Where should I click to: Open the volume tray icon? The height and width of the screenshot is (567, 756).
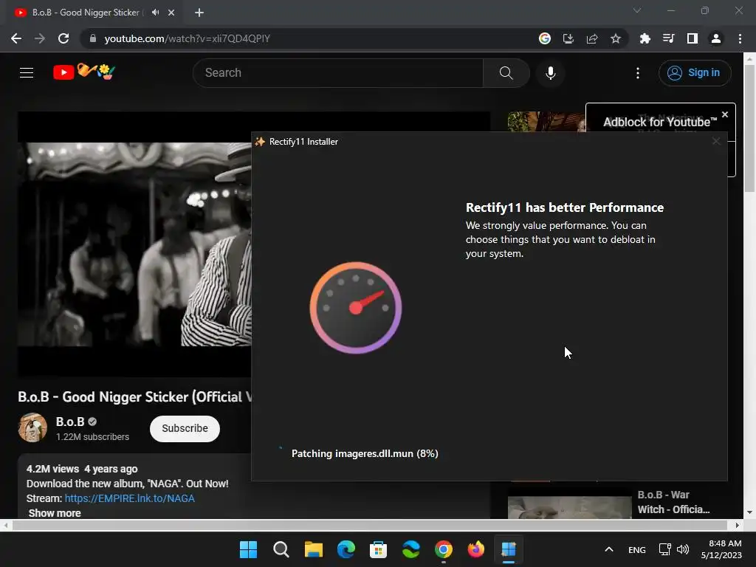click(x=683, y=549)
